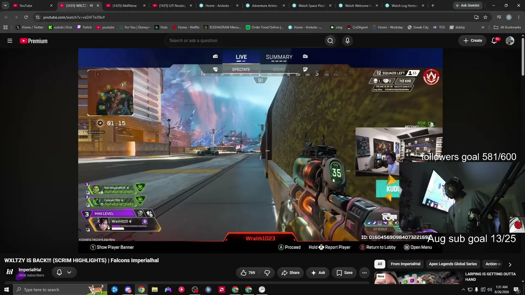Show hidden system tray icons

(463, 290)
